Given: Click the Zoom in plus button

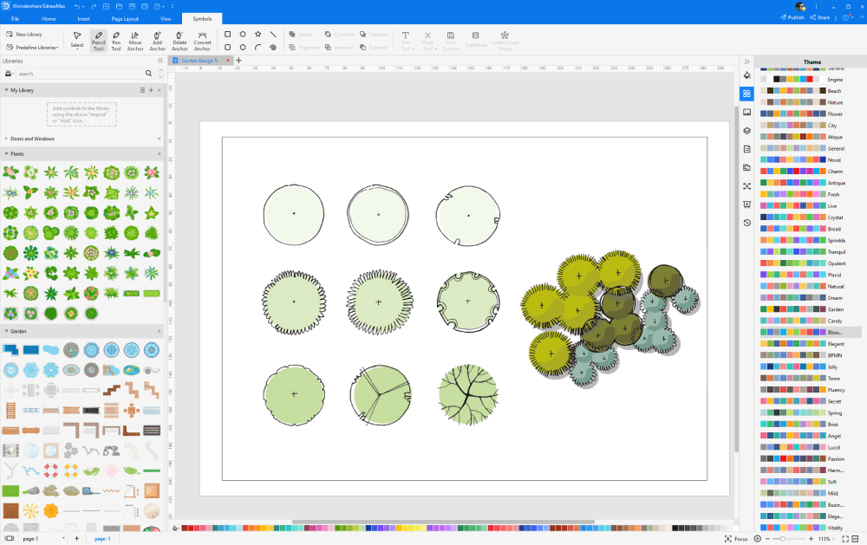Looking at the screenshot, I should pyautogui.click(x=812, y=539).
